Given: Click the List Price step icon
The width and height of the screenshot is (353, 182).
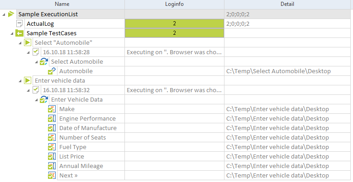Looking at the screenshot, I should coord(52,156).
